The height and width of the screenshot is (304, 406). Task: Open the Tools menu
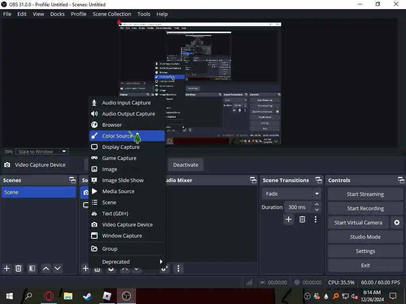[144, 14]
